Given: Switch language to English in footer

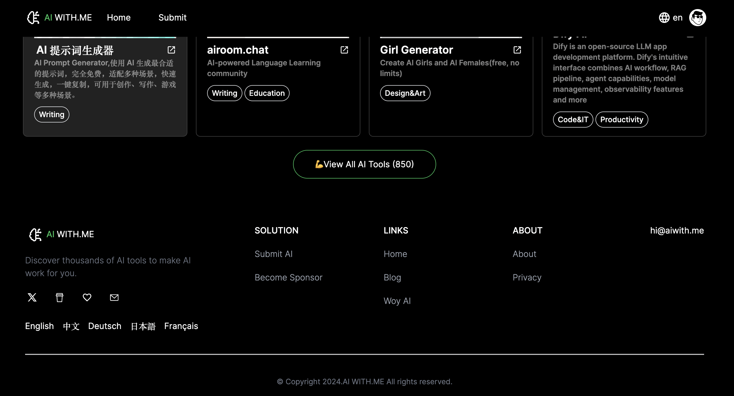Looking at the screenshot, I should coord(39,326).
